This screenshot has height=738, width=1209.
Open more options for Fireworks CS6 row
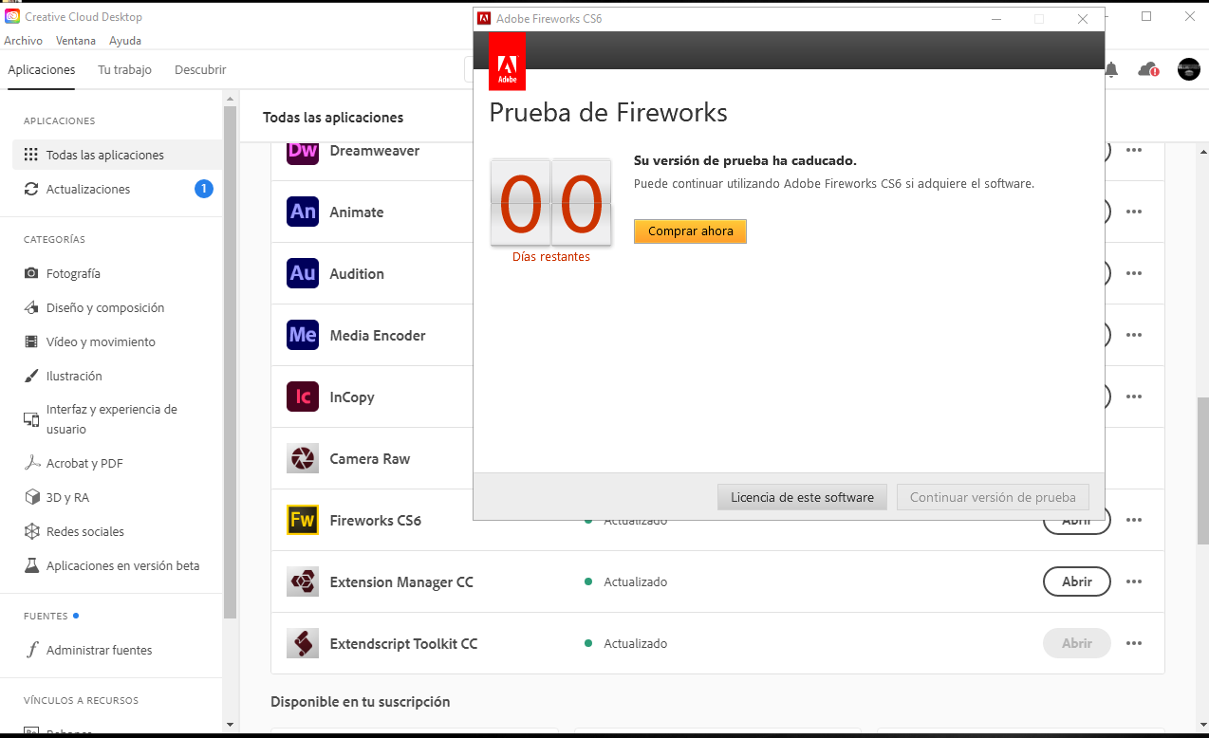(1133, 520)
